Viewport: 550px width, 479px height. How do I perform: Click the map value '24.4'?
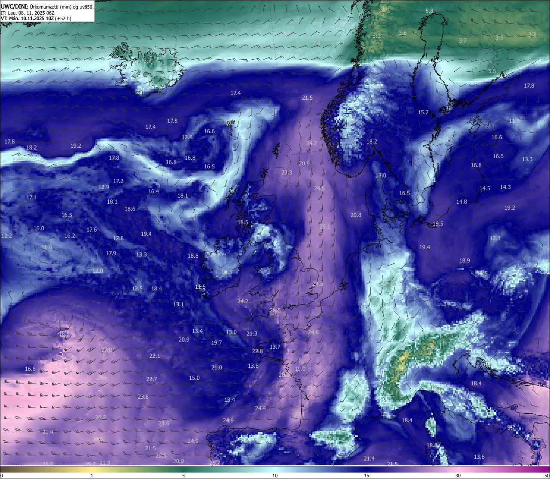coord(260,409)
